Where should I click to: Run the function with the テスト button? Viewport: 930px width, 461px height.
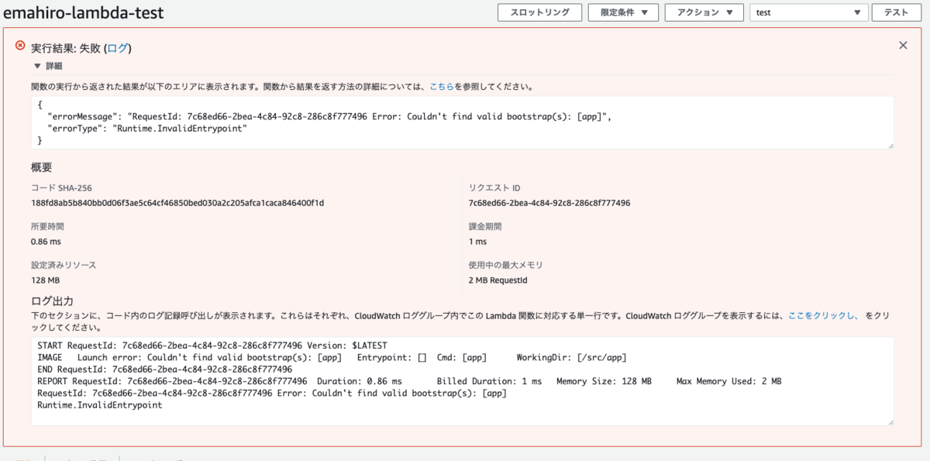[x=896, y=12]
